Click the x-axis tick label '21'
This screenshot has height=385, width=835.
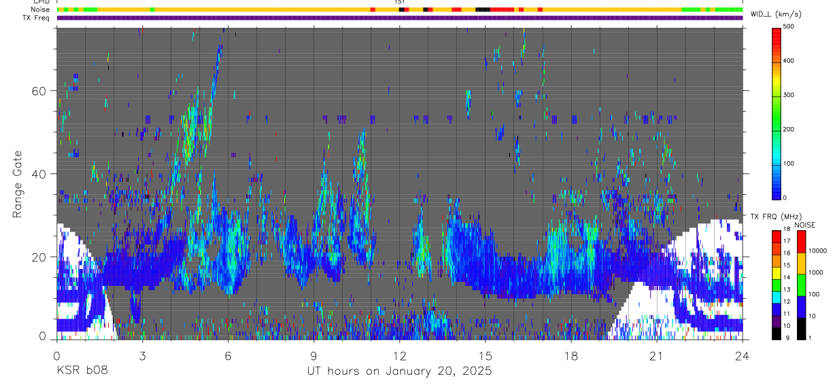(657, 355)
